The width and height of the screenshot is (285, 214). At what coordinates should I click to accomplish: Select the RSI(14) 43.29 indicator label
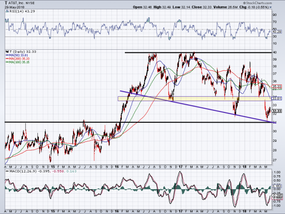point(20,11)
